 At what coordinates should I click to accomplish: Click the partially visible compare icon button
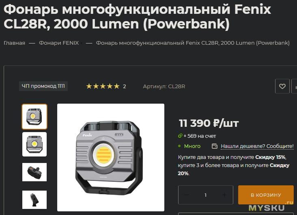point(294,86)
